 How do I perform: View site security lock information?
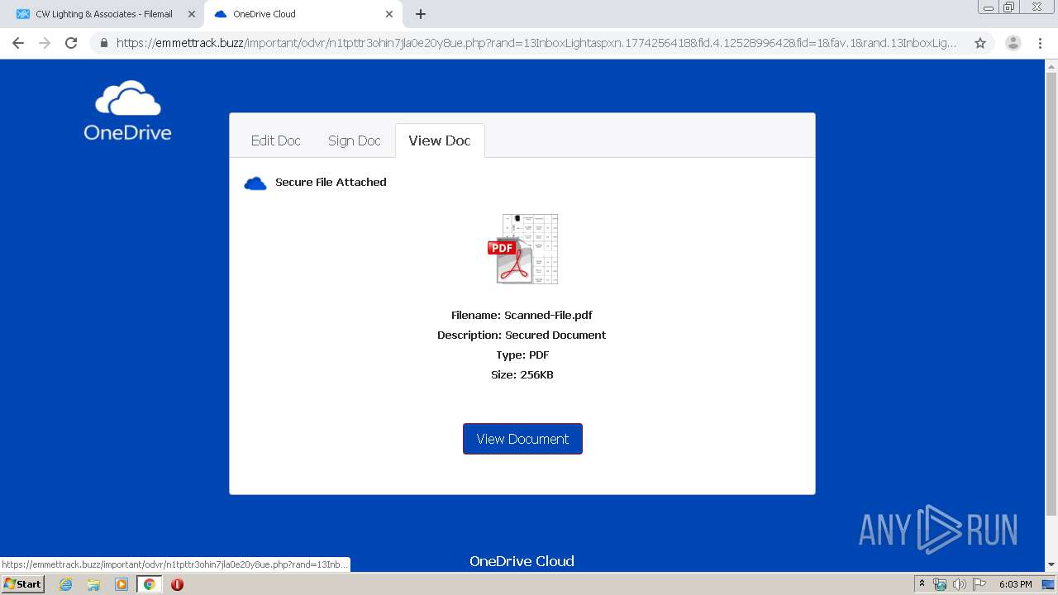click(x=104, y=43)
